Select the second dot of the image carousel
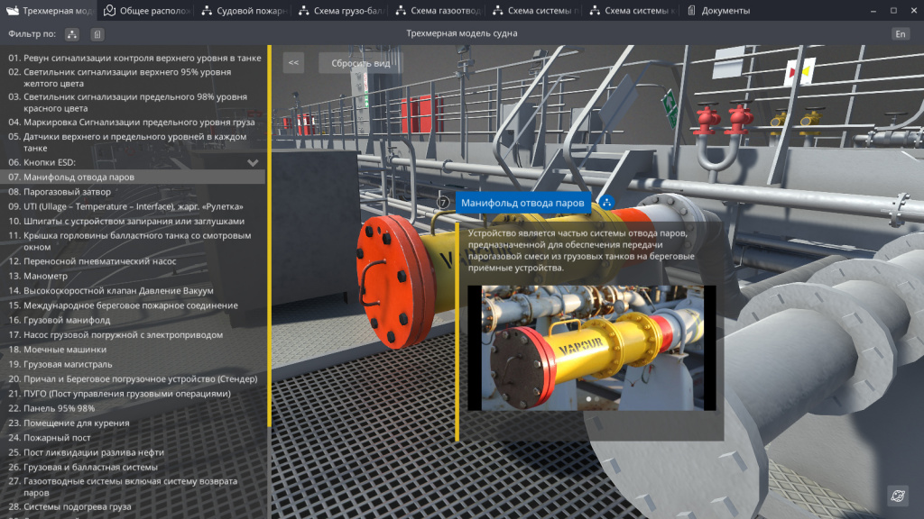 596,399
